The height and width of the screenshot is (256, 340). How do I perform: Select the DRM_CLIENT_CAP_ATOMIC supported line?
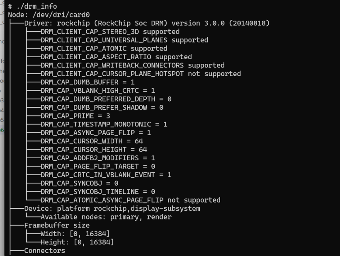pos(104,48)
